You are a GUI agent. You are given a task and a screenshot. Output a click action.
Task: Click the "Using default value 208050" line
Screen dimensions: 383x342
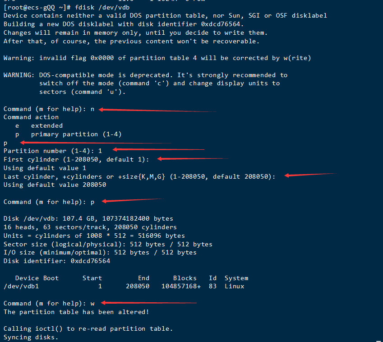pyautogui.click(x=55, y=185)
